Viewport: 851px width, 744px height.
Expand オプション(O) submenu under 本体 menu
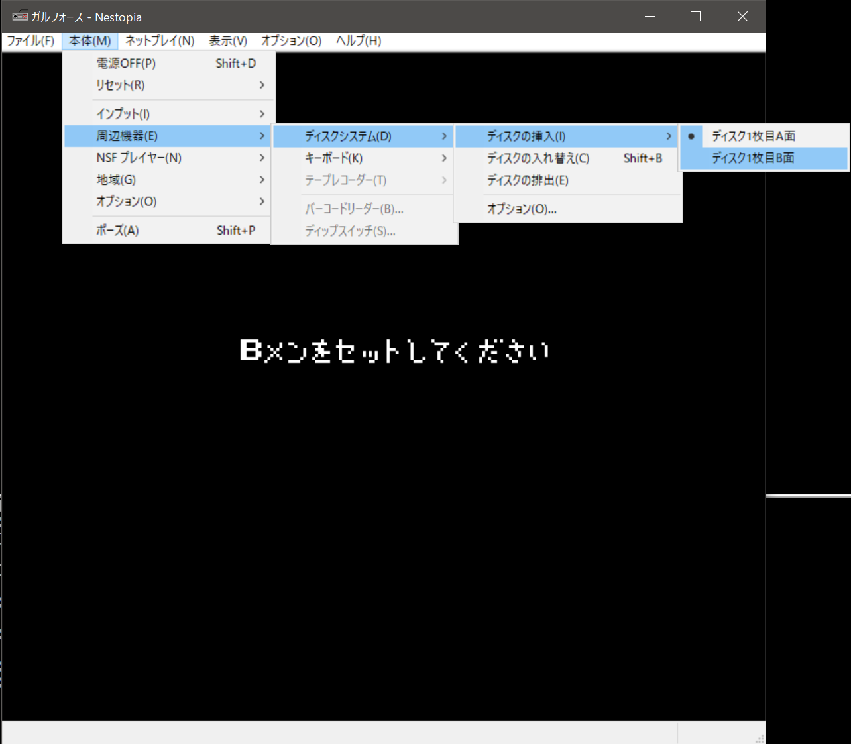pyautogui.click(x=167, y=201)
